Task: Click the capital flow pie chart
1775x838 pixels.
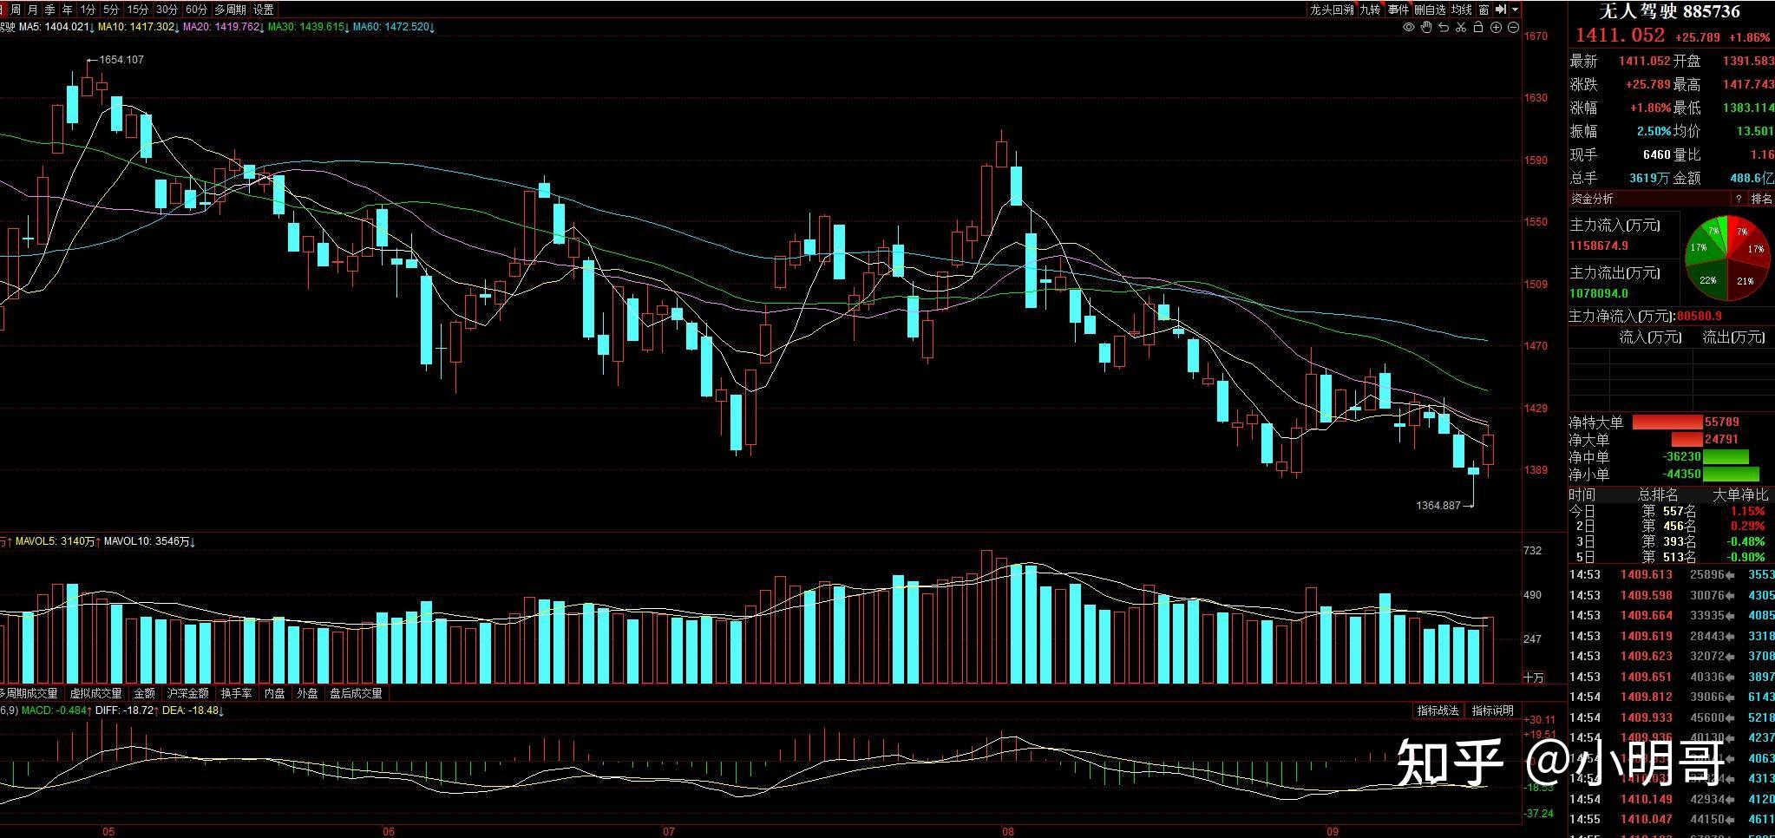Action: click(1727, 259)
